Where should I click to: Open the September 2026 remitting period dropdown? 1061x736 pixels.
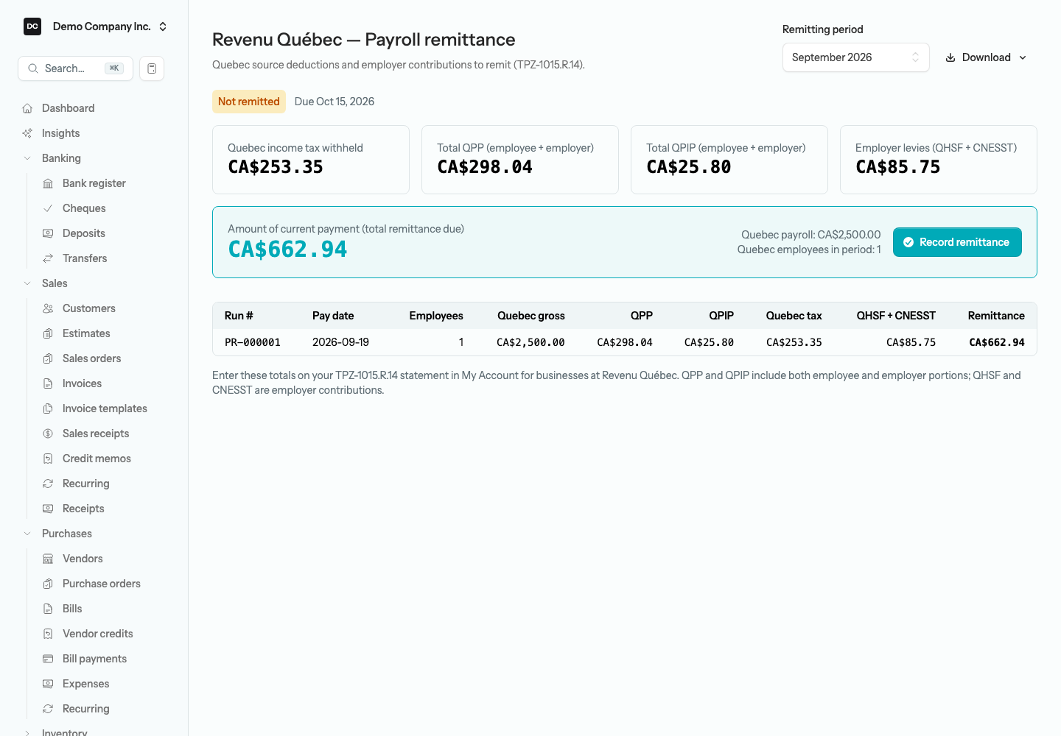(x=855, y=57)
